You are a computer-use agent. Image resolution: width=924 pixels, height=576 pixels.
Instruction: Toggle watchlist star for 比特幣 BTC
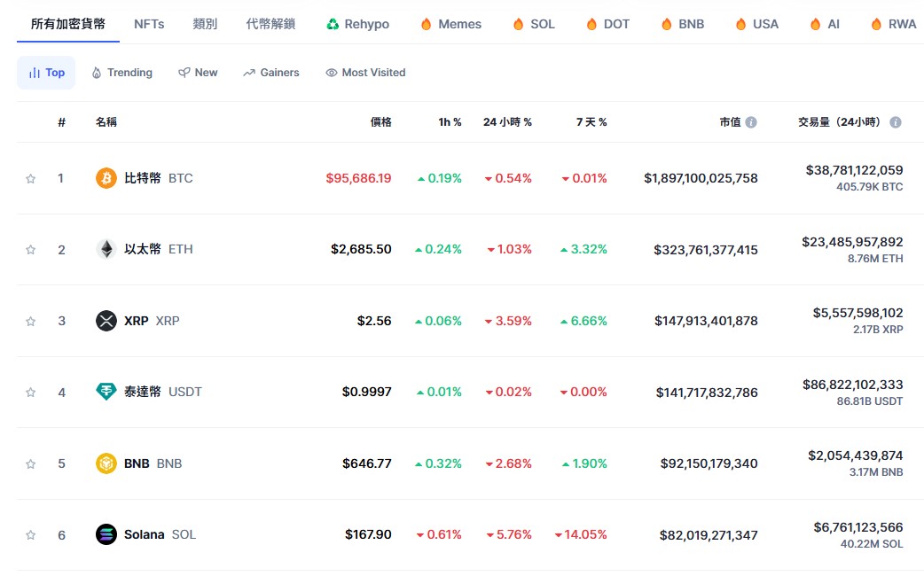click(31, 178)
